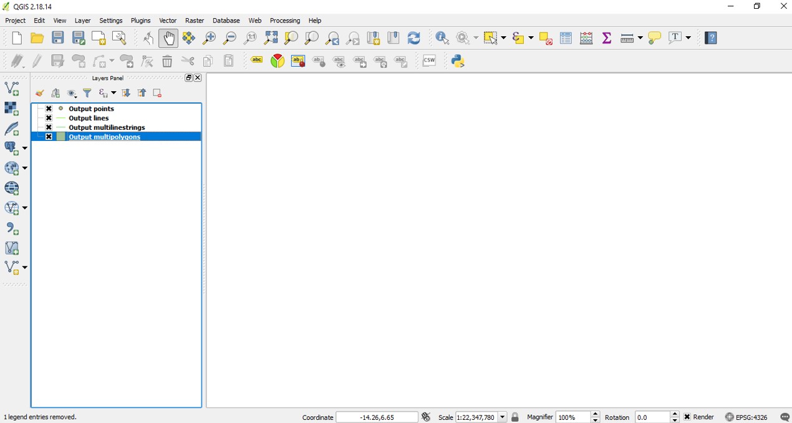Open the Vector menu
792x423 pixels.
tap(167, 20)
